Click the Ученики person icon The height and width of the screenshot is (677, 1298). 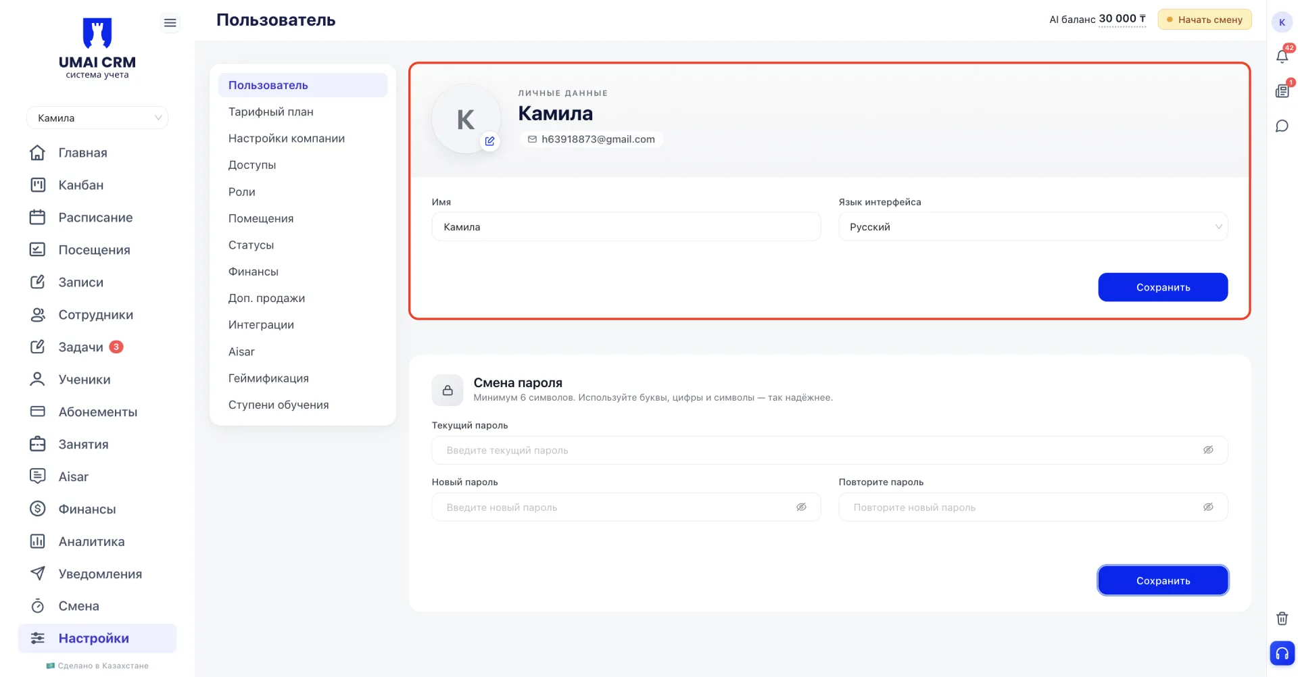(x=38, y=379)
